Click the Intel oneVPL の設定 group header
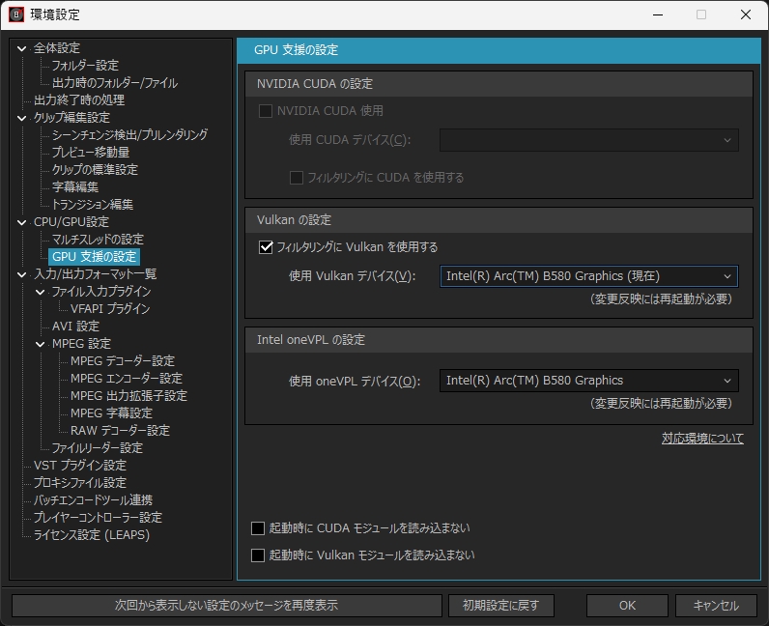Screen dimensions: 769x626 click(x=498, y=340)
